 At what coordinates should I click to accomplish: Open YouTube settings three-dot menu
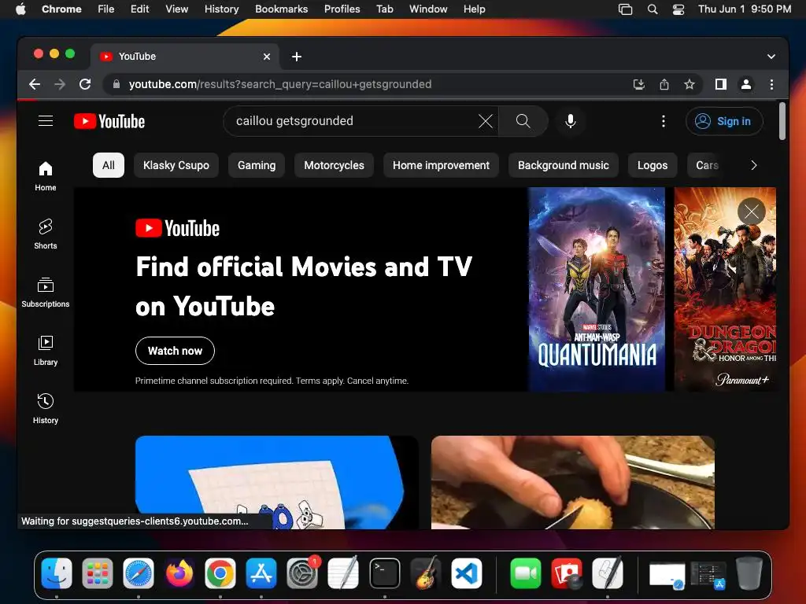click(663, 121)
